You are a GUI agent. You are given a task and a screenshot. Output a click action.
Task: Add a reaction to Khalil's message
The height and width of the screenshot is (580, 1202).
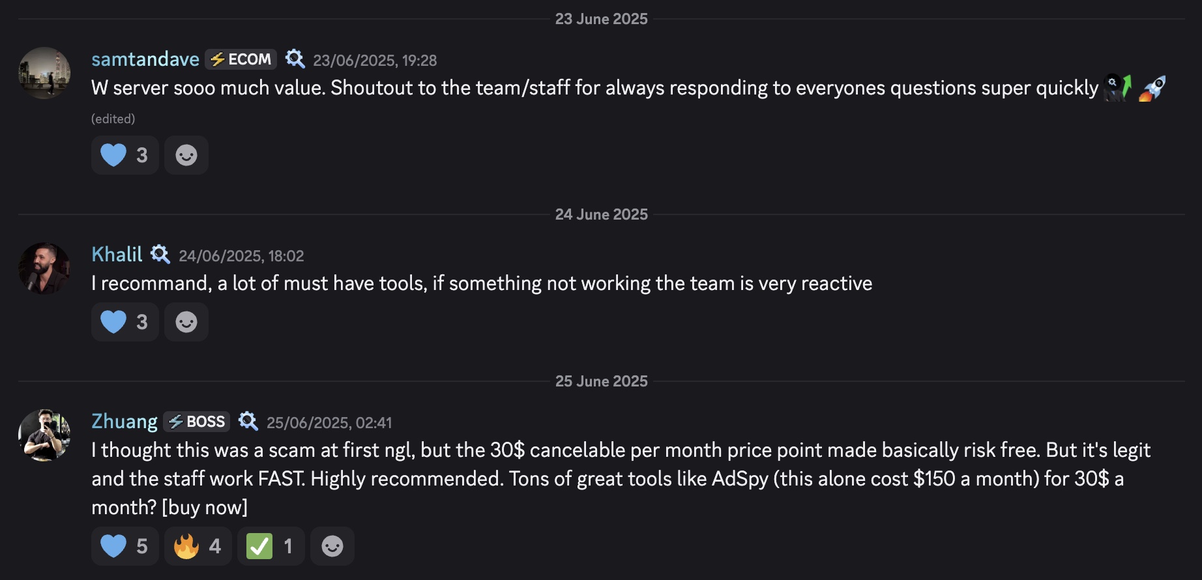(x=186, y=322)
